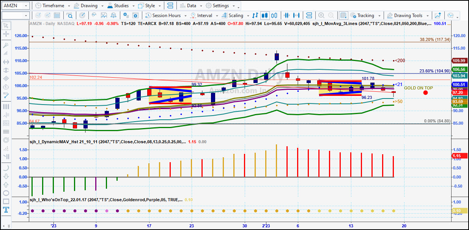Pick the rectangle drawing tool
This screenshot has height=230, width=469.
click(6, 201)
